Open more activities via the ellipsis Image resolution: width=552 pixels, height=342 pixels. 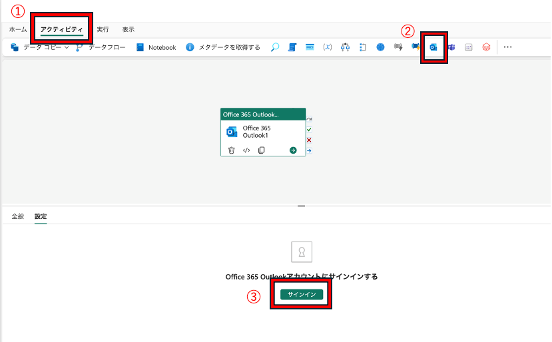coord(507,47)
